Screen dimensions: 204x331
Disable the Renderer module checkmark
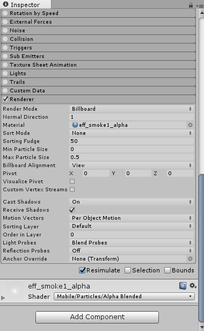coord(5,99)
